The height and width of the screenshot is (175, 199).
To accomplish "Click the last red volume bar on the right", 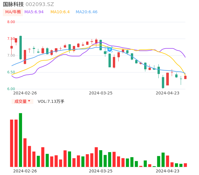I will [x=185, y=165].
